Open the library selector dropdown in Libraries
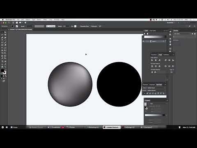Screen dimensions: 197x148 pyautogui.click(x=182, y=34)
